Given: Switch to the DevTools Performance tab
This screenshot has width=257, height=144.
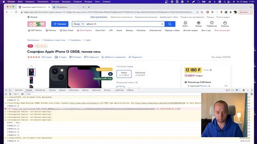Looking at the screenshot, I should click(x=74, y=90).
